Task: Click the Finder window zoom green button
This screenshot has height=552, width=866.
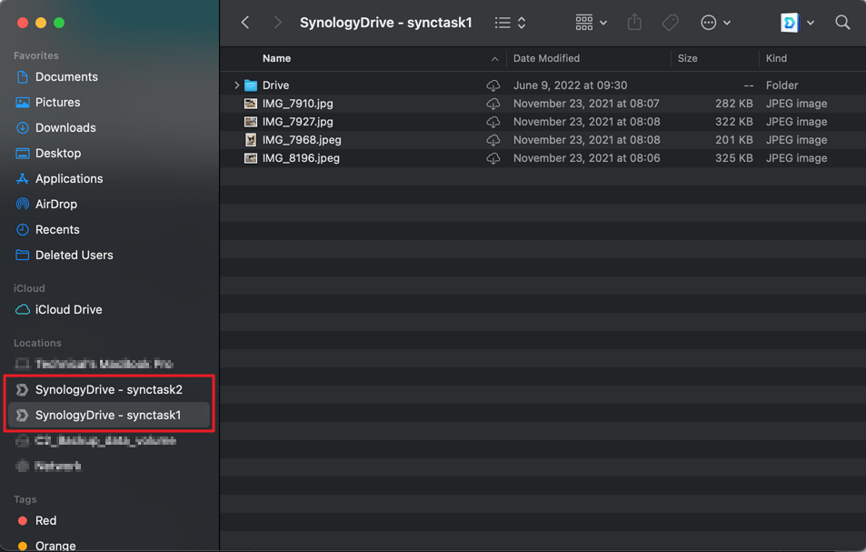Action: click(x=59, y=23)
